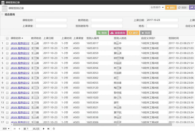Screen dimensions: 195x131
Task: Click the next page arrow in pagination
Action: 43,129
